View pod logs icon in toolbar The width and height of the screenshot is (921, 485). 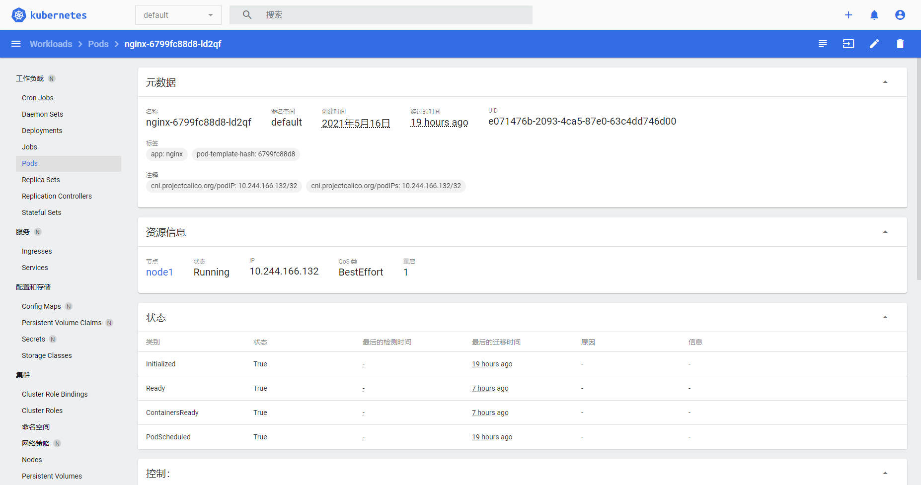(x=823, y=44)
